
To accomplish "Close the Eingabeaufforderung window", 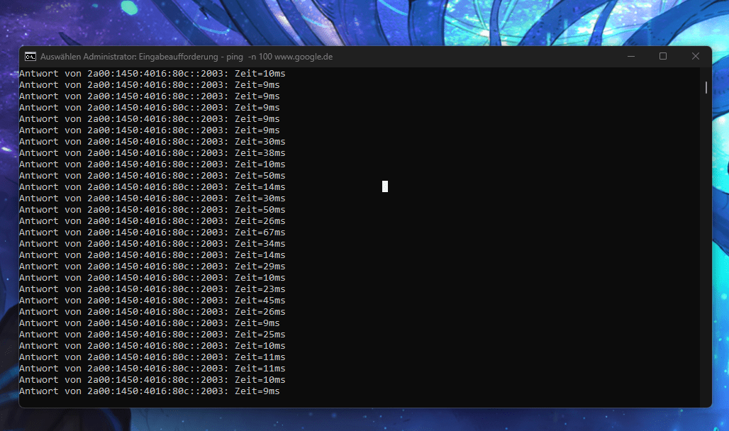I will [696, 56].
